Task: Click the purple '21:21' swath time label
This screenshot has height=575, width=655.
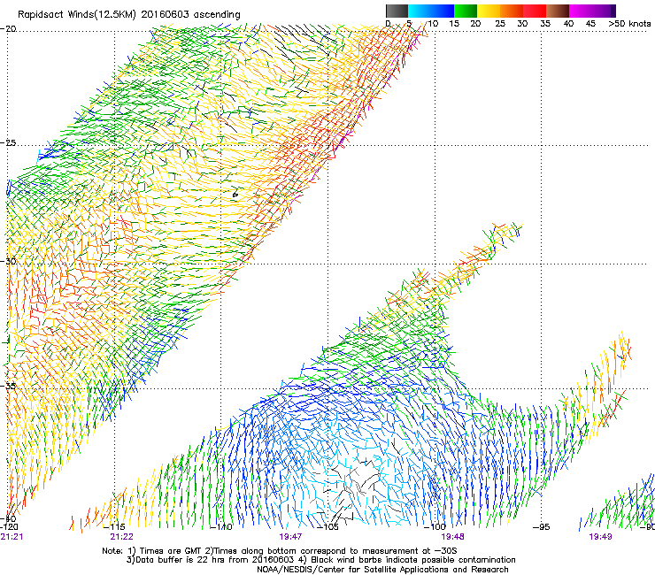Action: pyautogui.click(x=12, y=537)
